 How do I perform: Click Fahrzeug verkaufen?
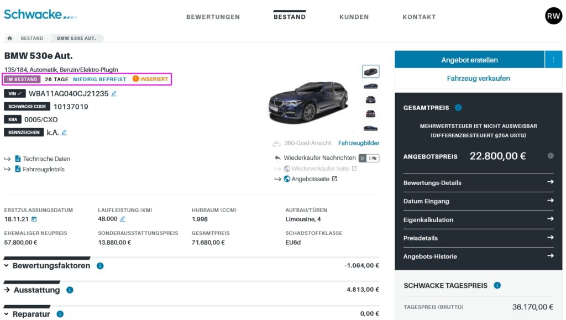[x=478, y=78]
